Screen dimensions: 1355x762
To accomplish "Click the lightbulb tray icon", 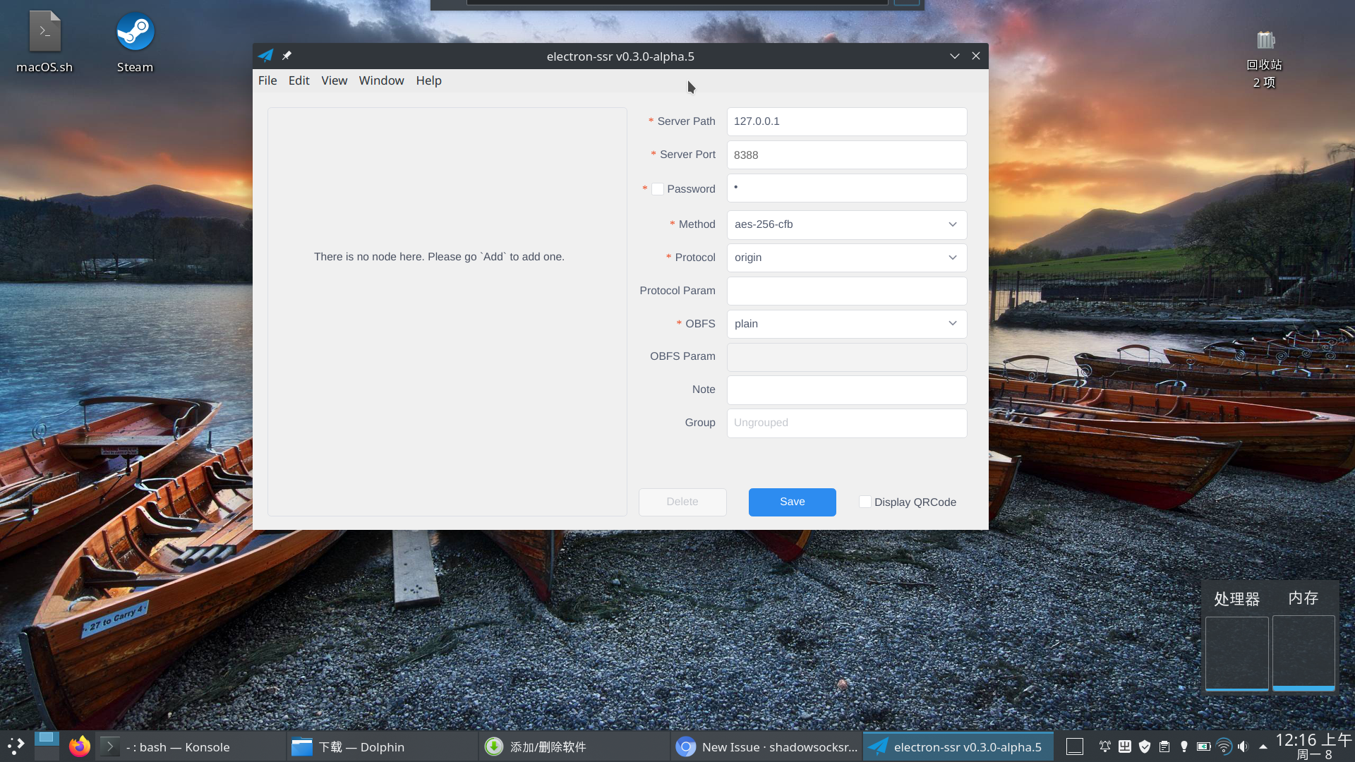I will 1184,746.
